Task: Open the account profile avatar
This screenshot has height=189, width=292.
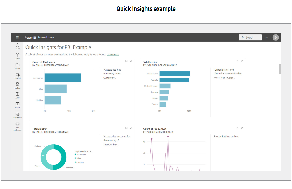Action: (276, 37)
